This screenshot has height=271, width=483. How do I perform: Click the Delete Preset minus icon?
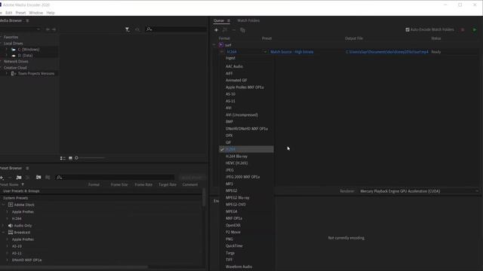point(10,178)
